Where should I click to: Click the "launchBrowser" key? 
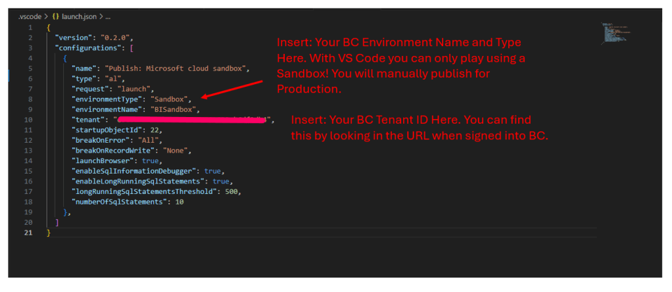tap(103, 161)
